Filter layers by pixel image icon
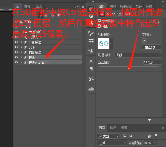Image resolution: width=166 pixels, height=147 pixels. point(125,136)
